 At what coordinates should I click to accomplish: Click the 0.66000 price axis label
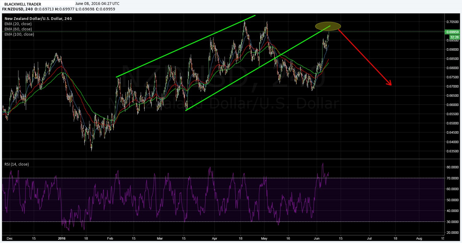(452, 105)
